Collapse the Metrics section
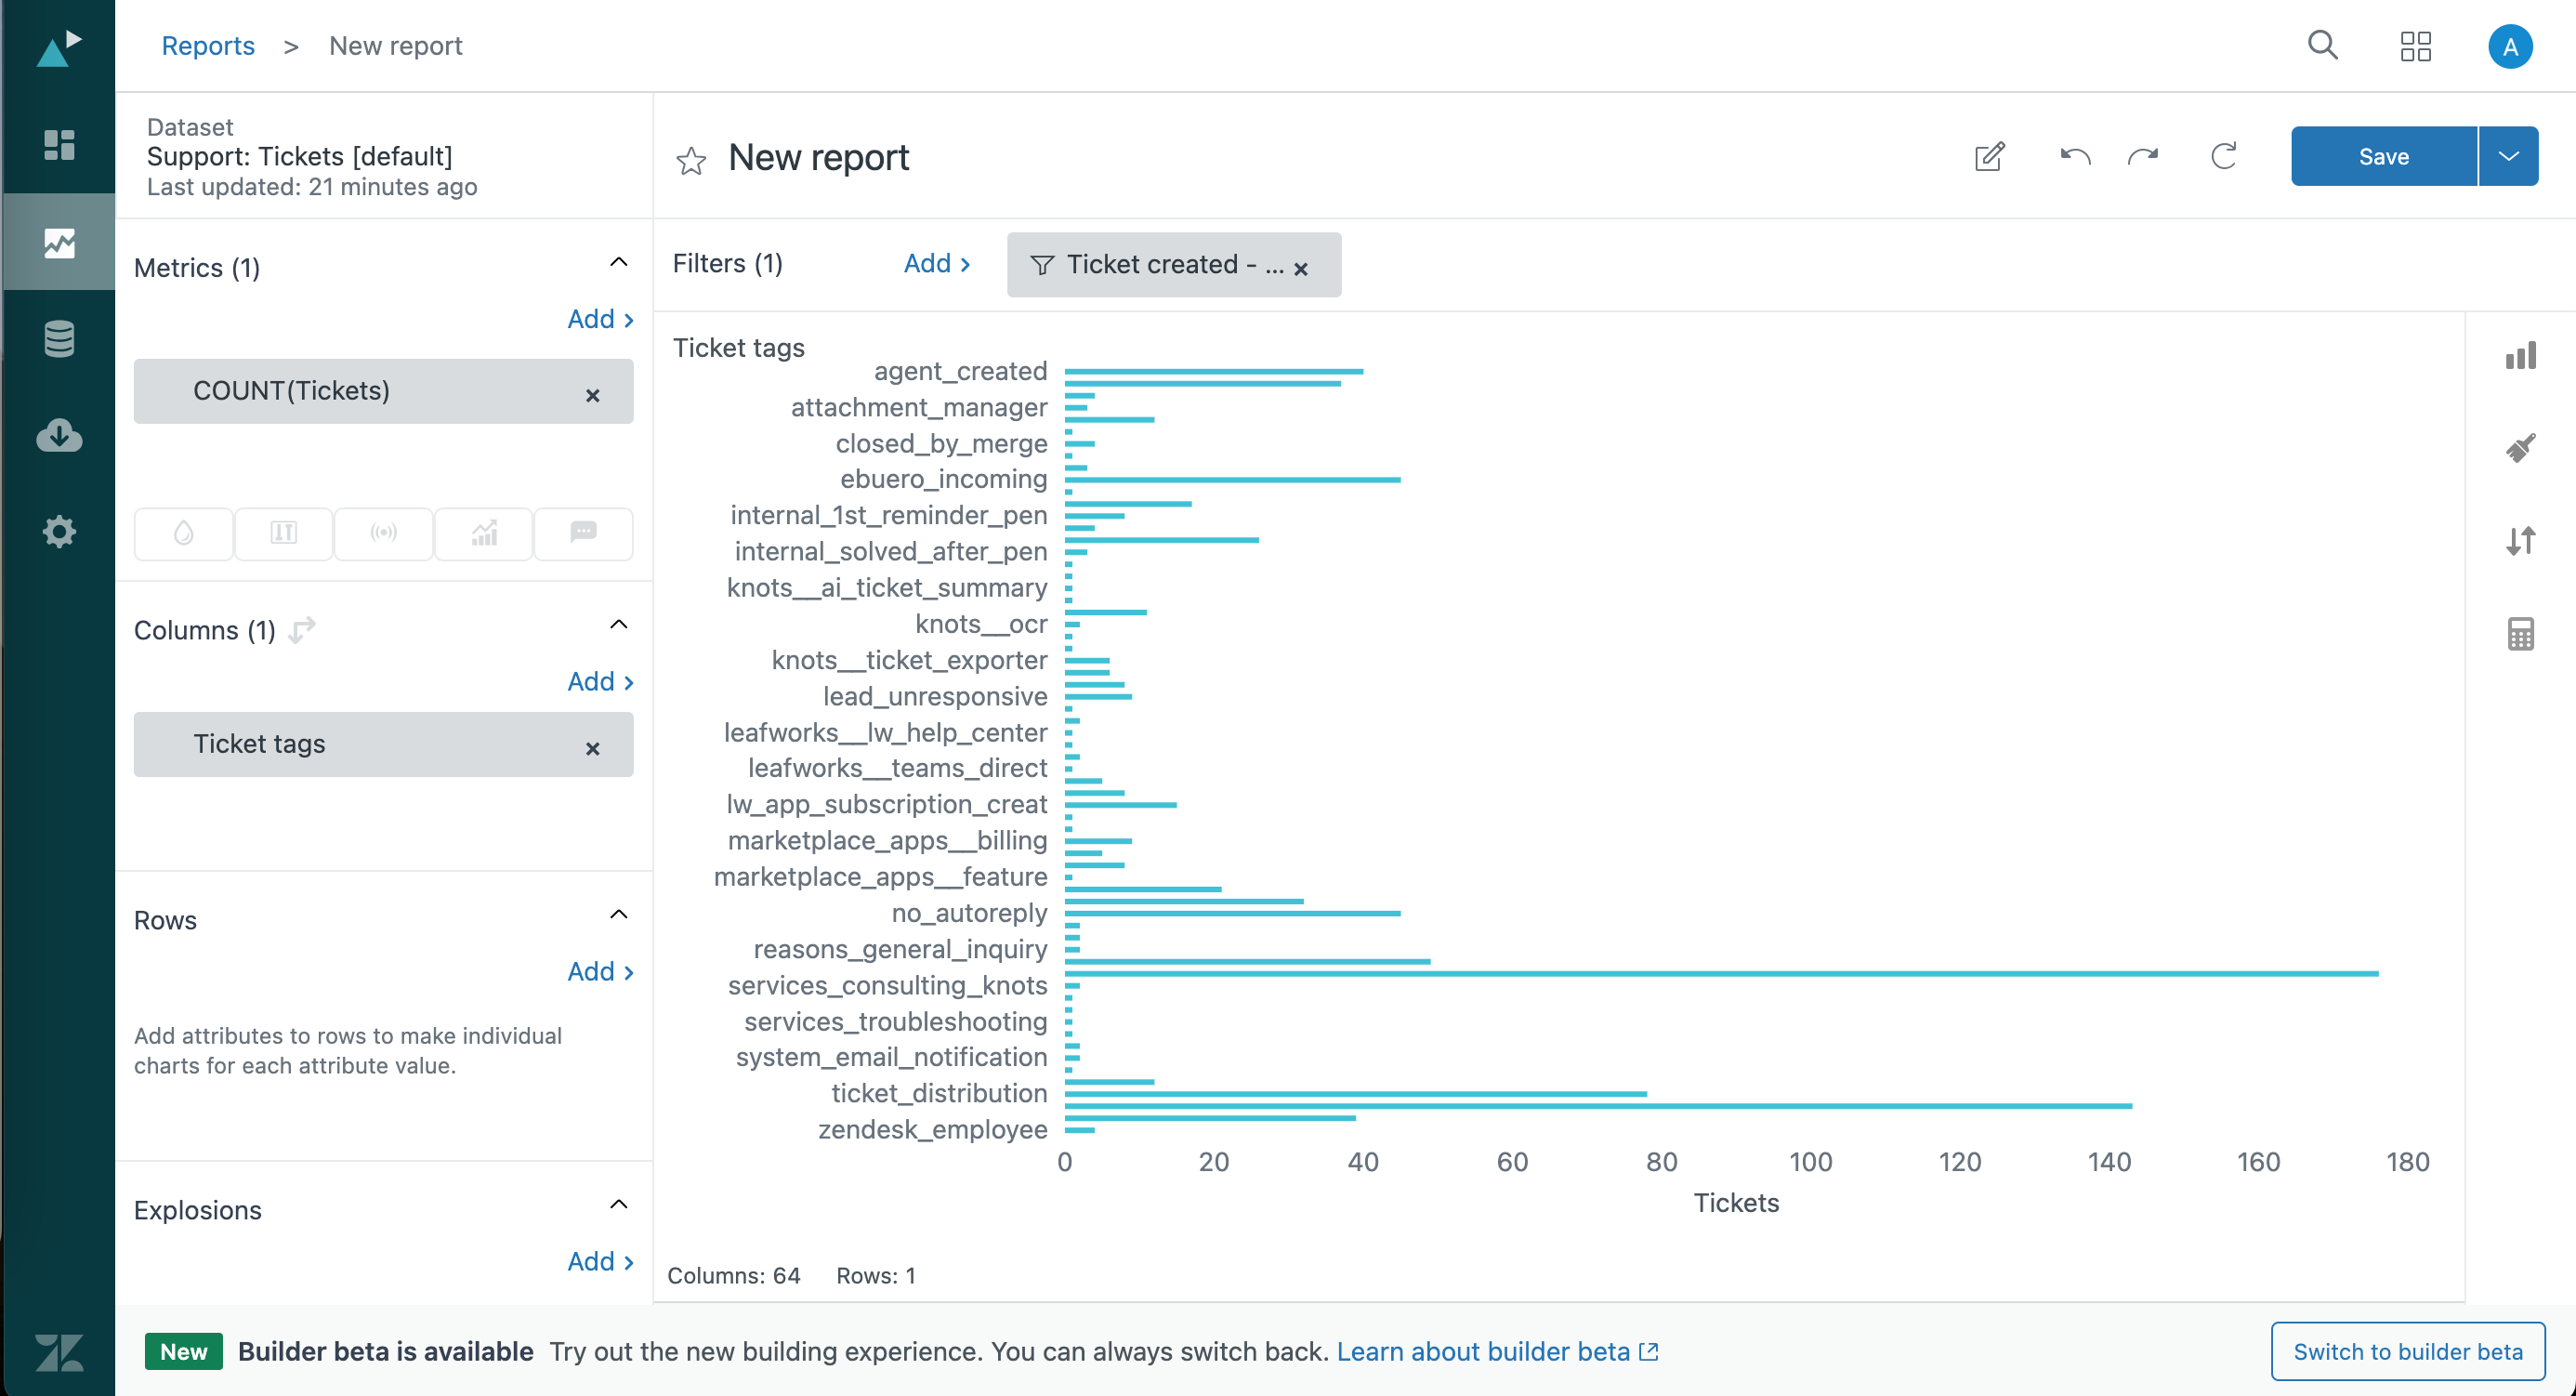The height and width of the screenshot is (1396, 2576). click(x=619, y=263)
